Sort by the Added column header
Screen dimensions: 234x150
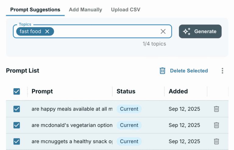coord(178,91)
